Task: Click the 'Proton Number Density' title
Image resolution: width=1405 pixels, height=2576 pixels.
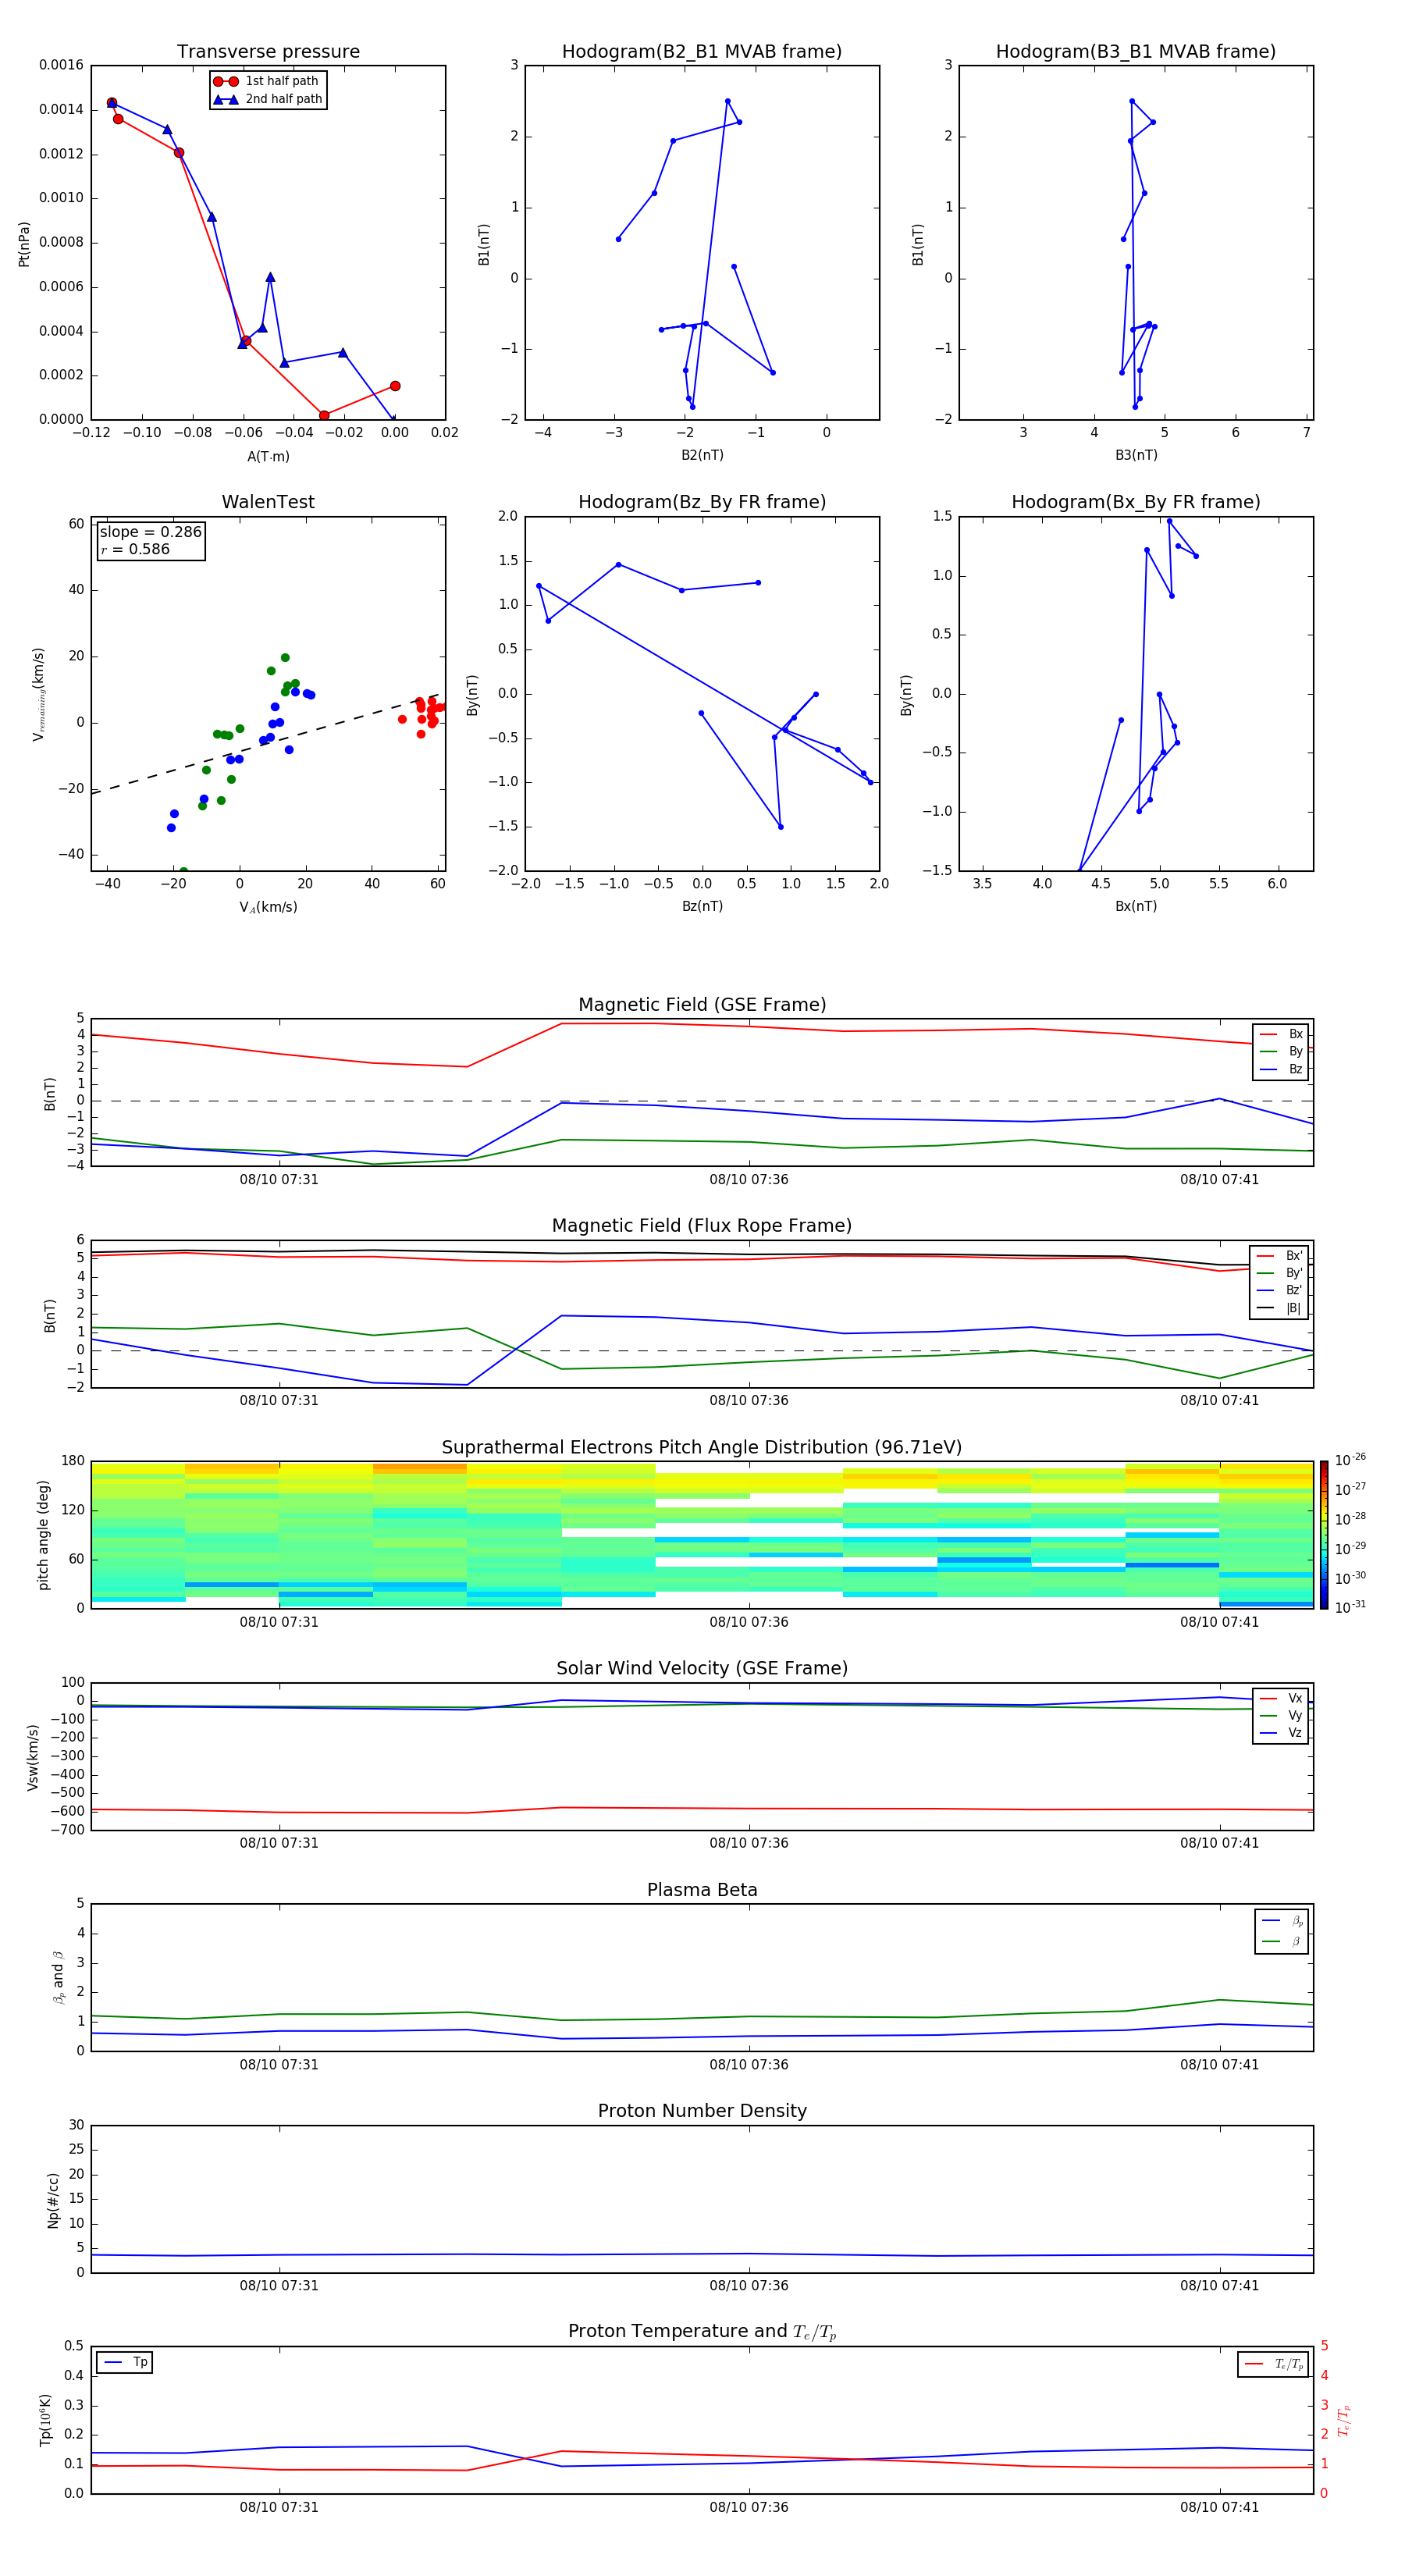Action: [x=702, y=2111]
